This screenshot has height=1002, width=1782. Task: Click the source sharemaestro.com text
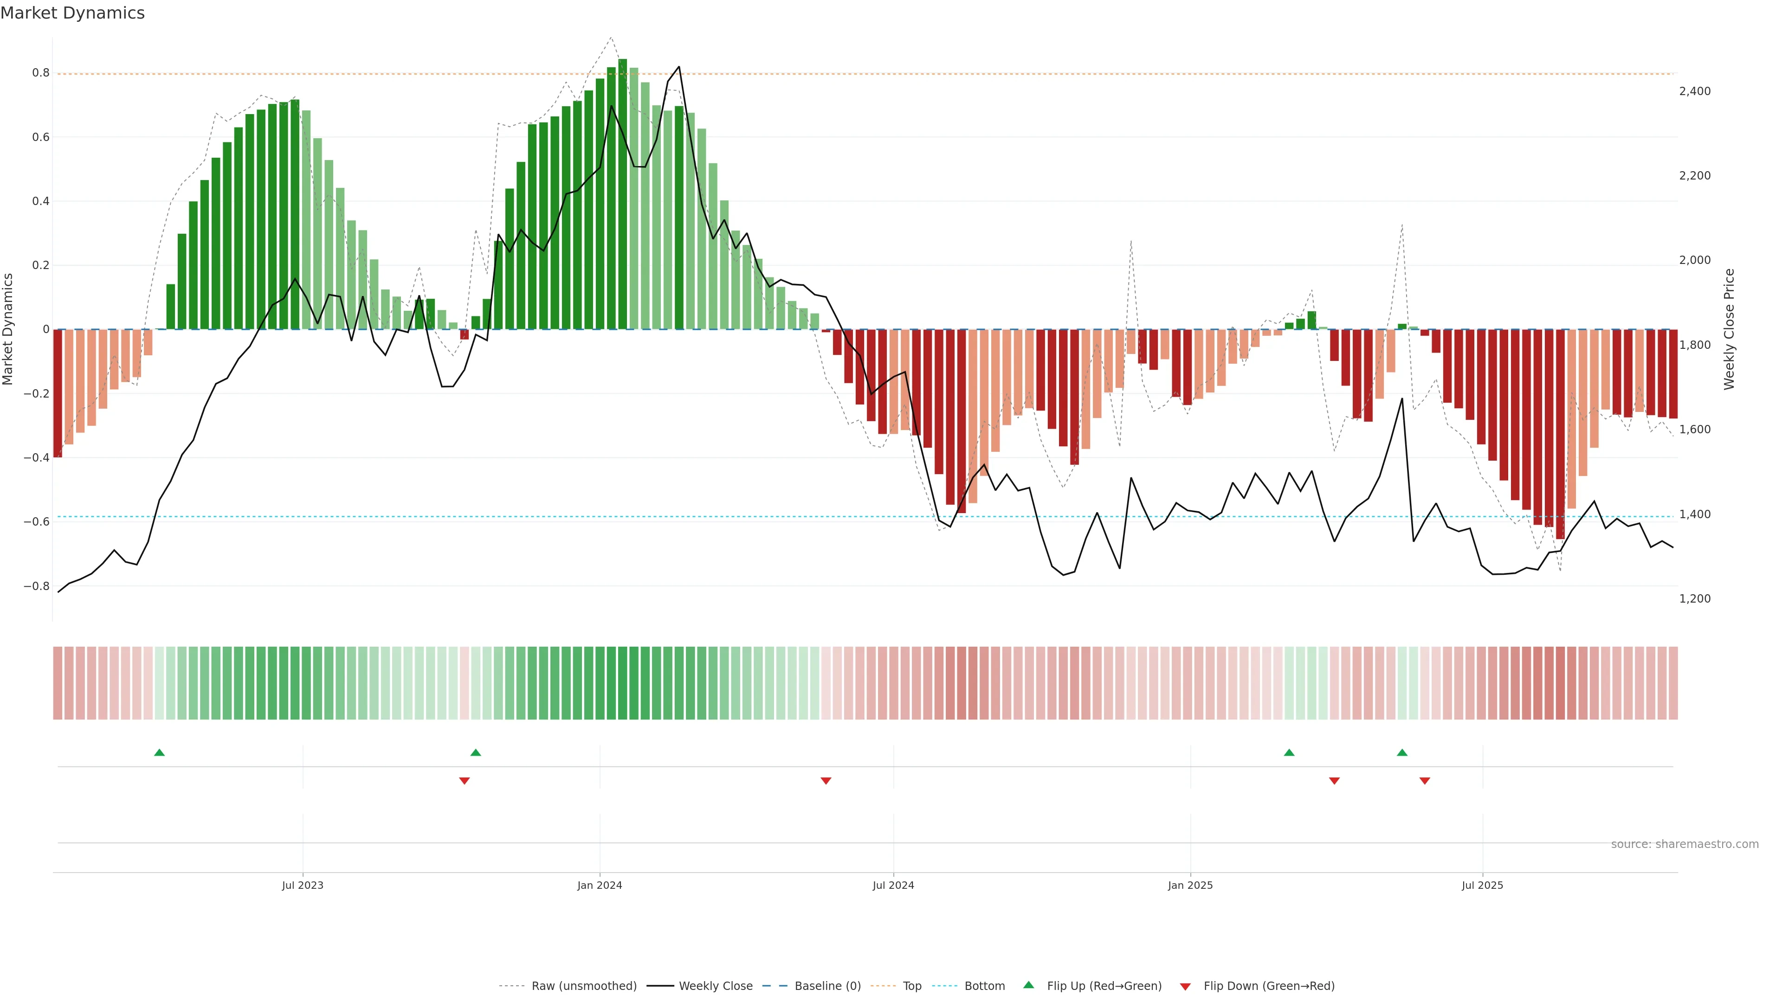pos(1685,844)
